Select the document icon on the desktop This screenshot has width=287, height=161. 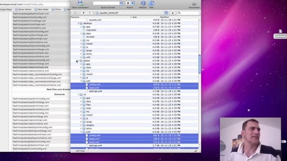tap(280, 31)
